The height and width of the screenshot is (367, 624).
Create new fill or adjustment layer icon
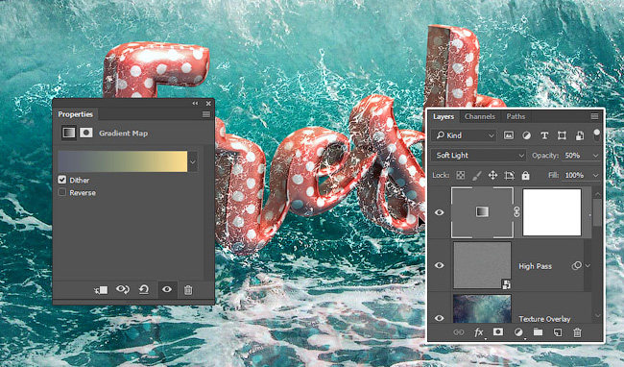[518, 332]
